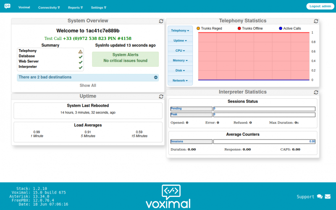Refresh the Uptime panel
This screenshot has width=336, height=210.
pyautogui.click(x=161, y=97)
